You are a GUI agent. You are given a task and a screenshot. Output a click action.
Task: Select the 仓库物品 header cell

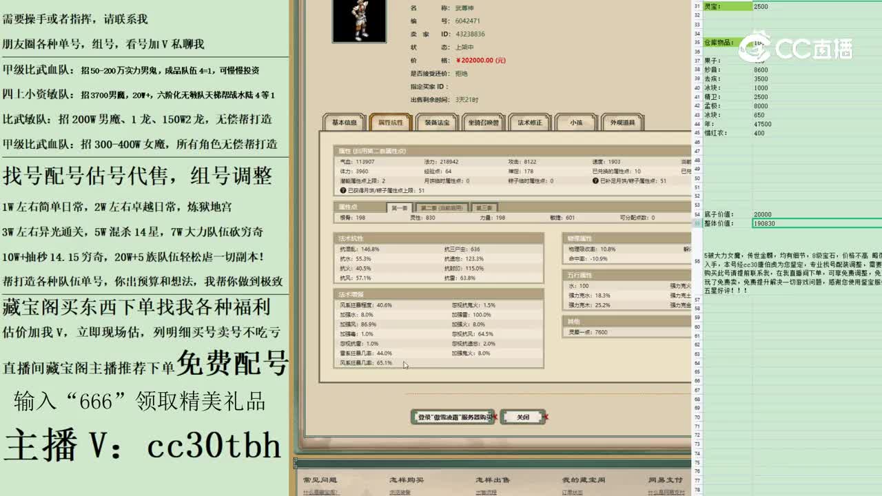pyautogui.click(x=728, y=43)
